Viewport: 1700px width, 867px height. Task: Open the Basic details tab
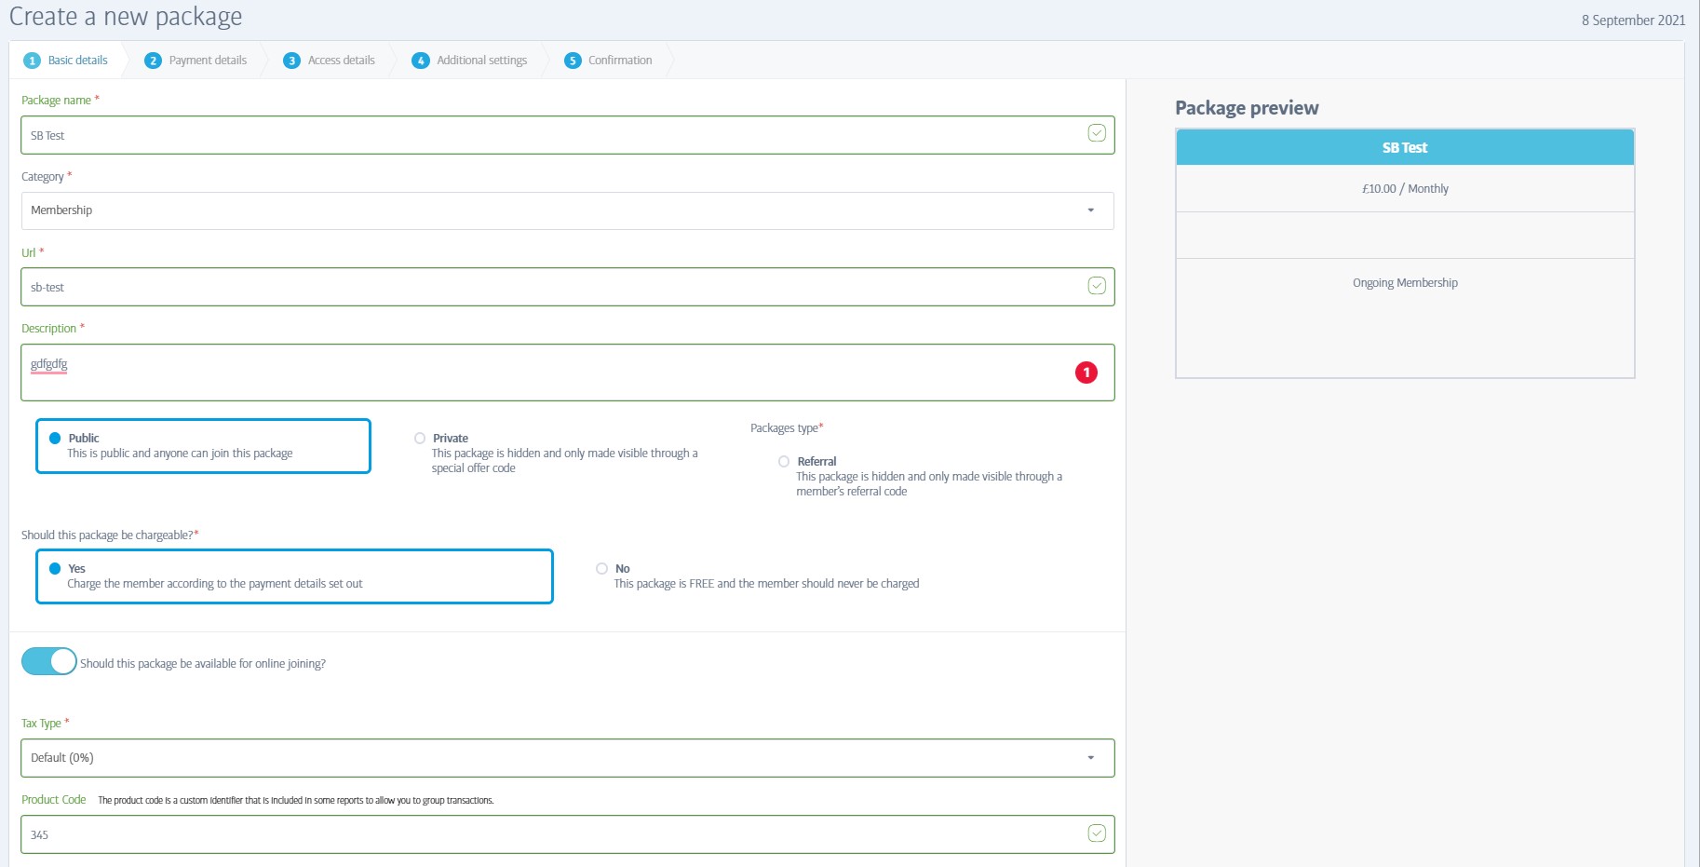coord(66,61)
